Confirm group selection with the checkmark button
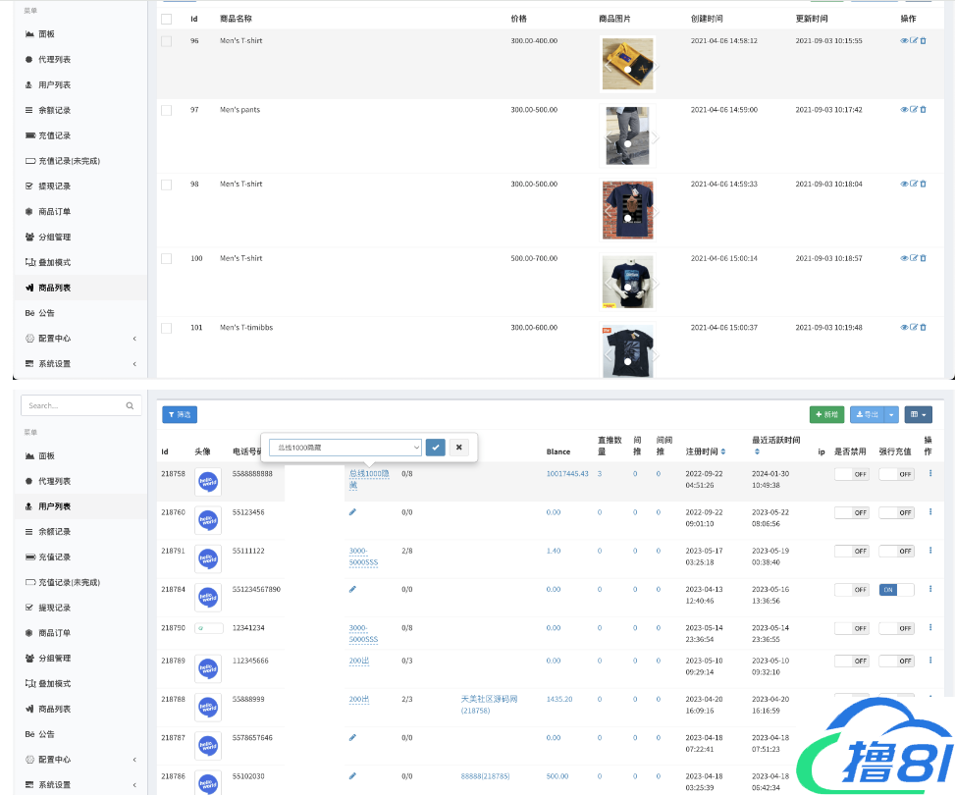955x795 pixels. pos(436,448)
